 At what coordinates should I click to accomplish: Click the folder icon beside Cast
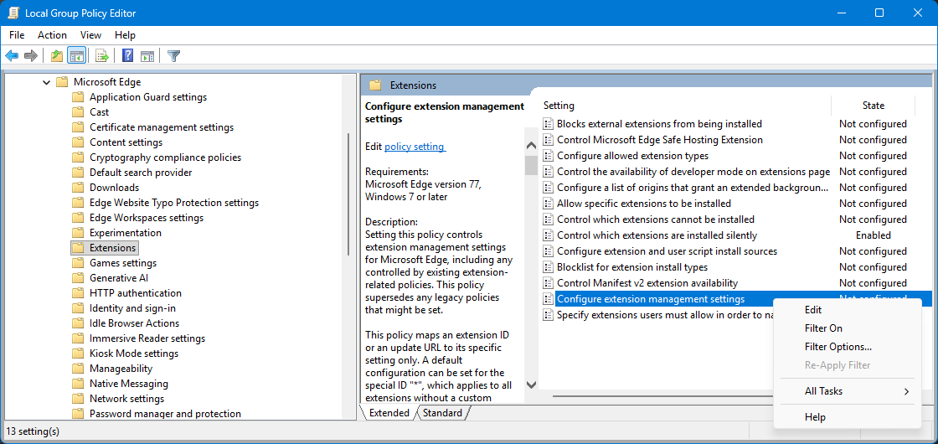pos(78,112)
